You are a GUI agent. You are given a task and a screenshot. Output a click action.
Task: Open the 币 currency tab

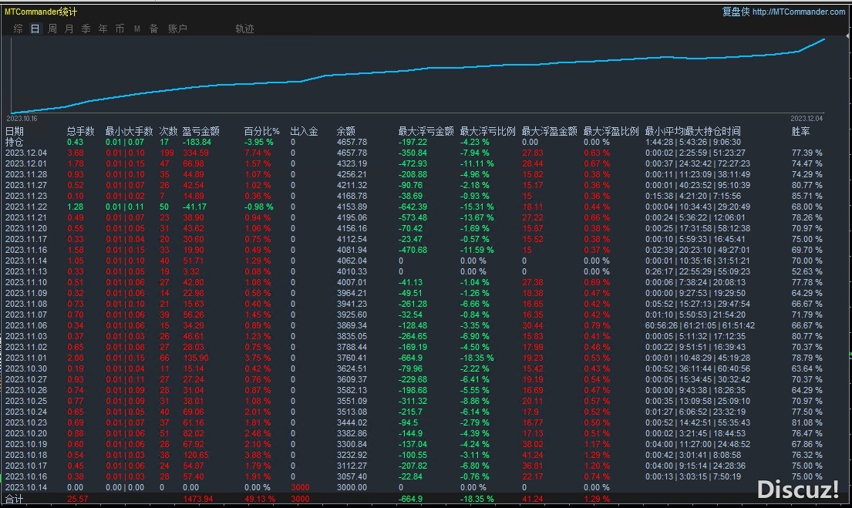pyautogui.click(x=120, y=29)
